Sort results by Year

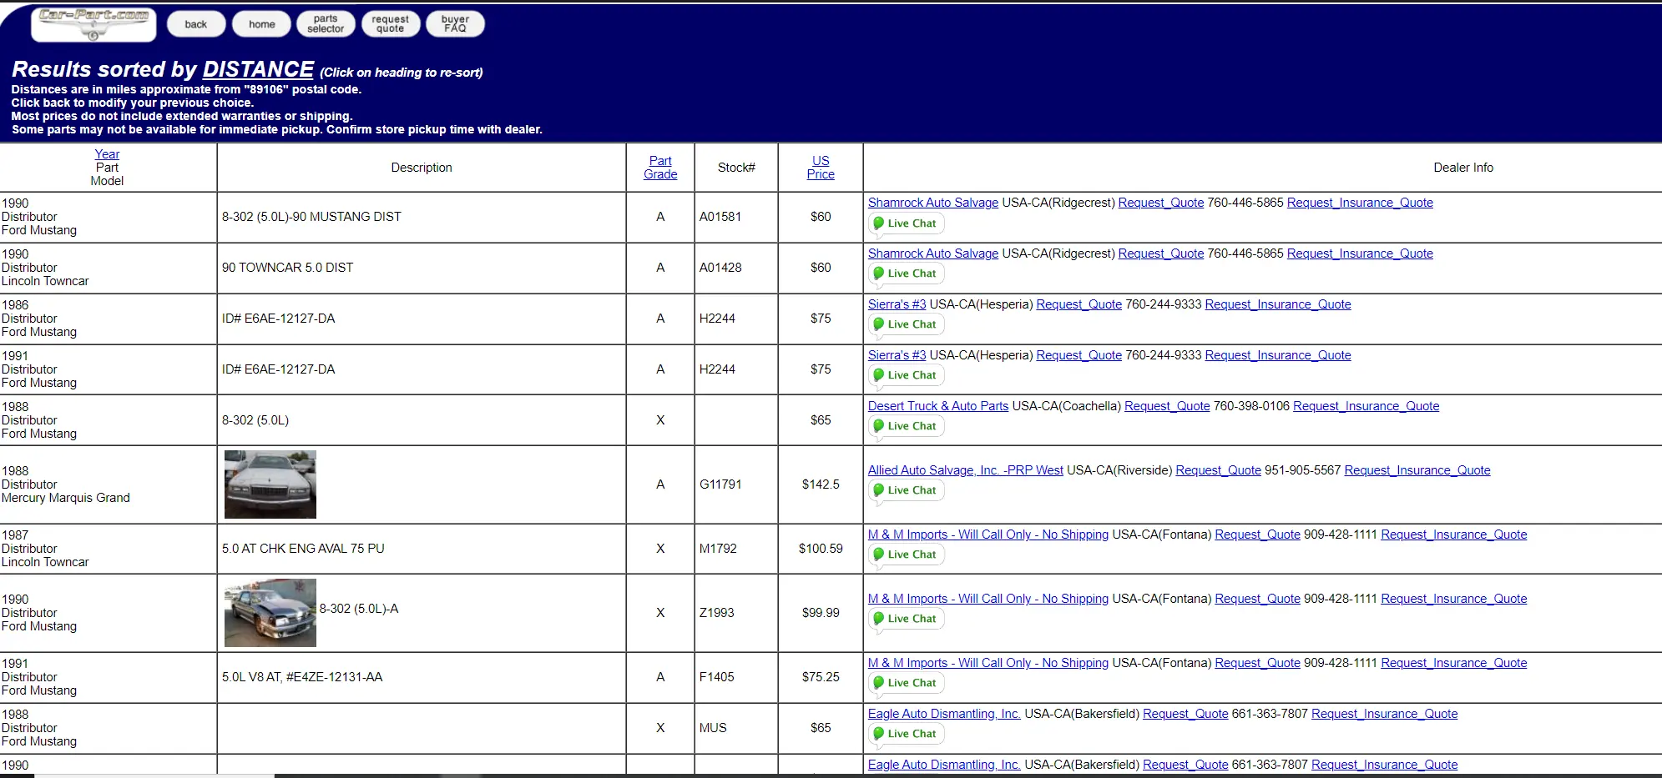pyautogui.click(x=107, y=154)
